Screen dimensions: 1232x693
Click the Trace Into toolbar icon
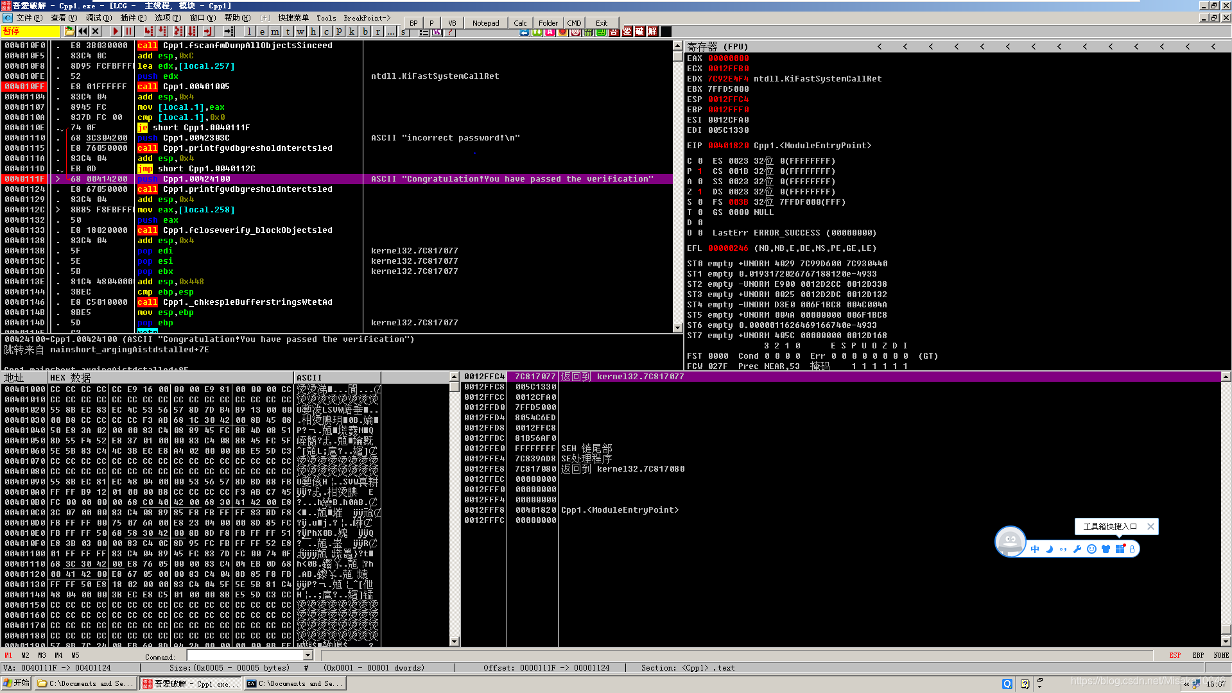coord(178,31)
